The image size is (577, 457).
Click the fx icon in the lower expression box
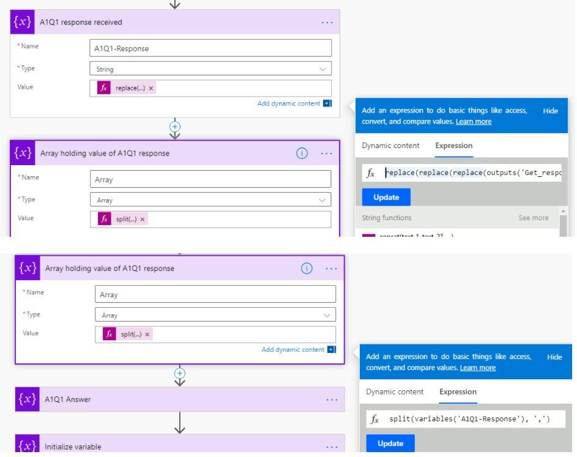click(374, 419)
